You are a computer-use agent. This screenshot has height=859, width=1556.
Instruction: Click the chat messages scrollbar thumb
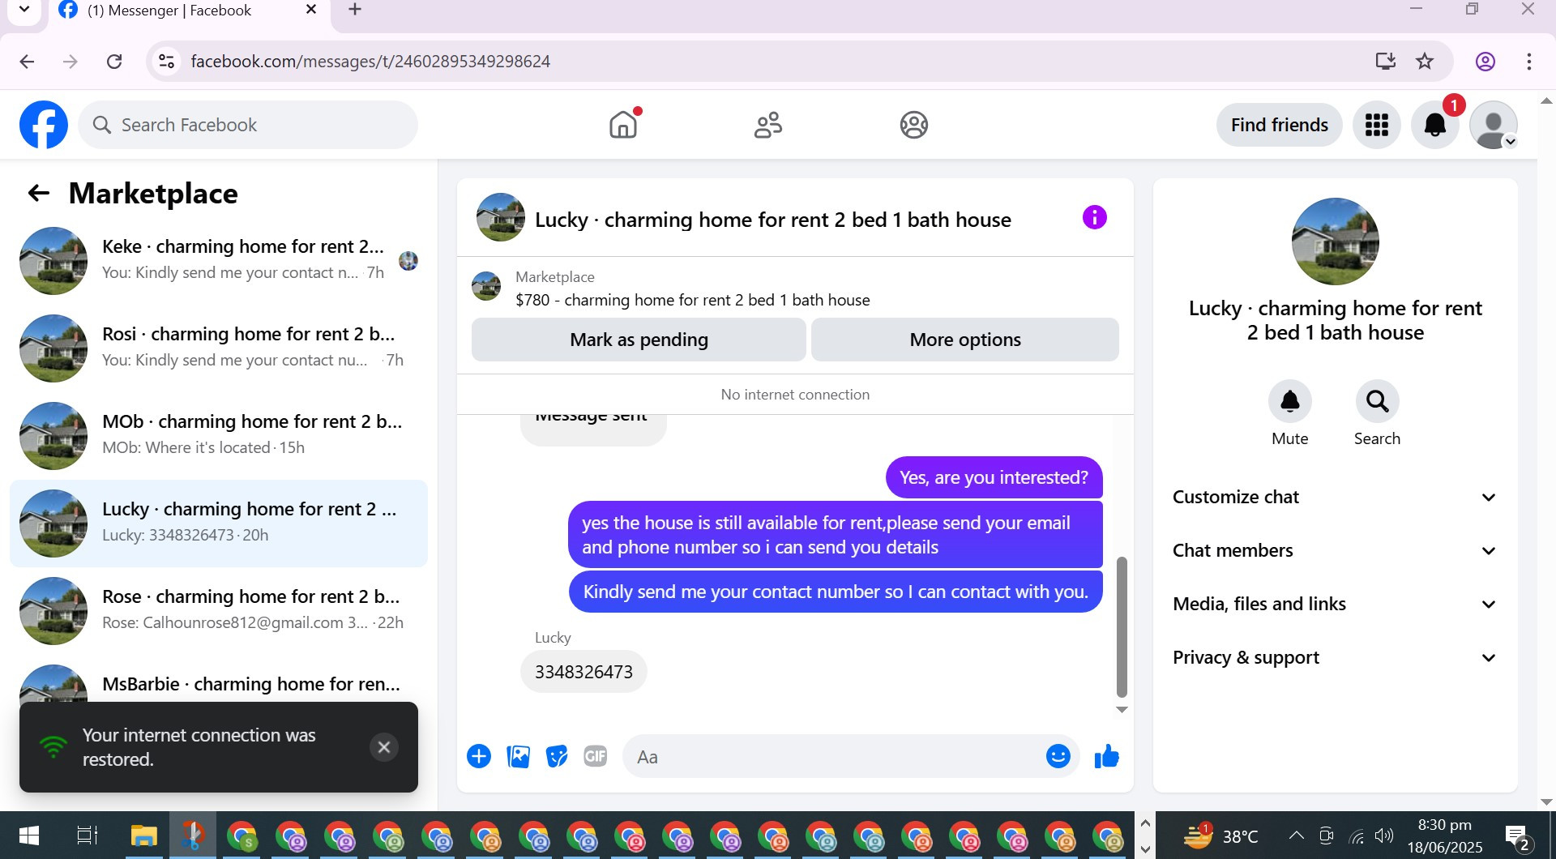point(1122,627)
